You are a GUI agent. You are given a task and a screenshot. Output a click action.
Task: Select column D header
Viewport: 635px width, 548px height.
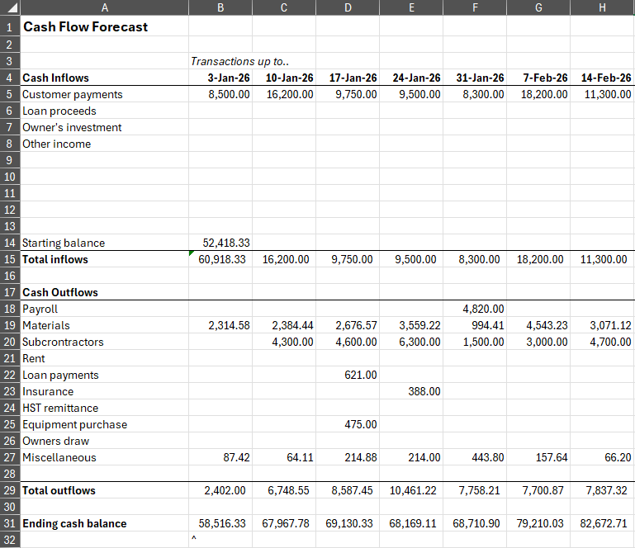click(348, 7)
